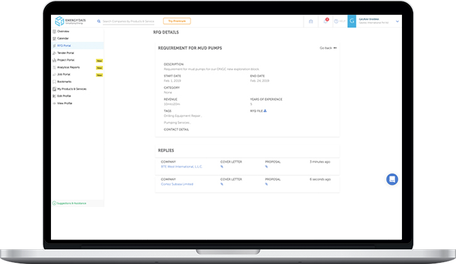The height and width of the screenshot is (264, 456).
Task: Click the RFQ Portal sidebar icon
Action: tap(54, 45)
